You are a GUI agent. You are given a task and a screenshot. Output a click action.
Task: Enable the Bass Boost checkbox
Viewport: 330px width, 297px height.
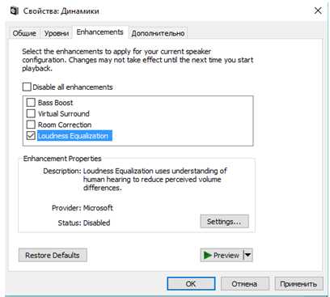coord(31,103)
